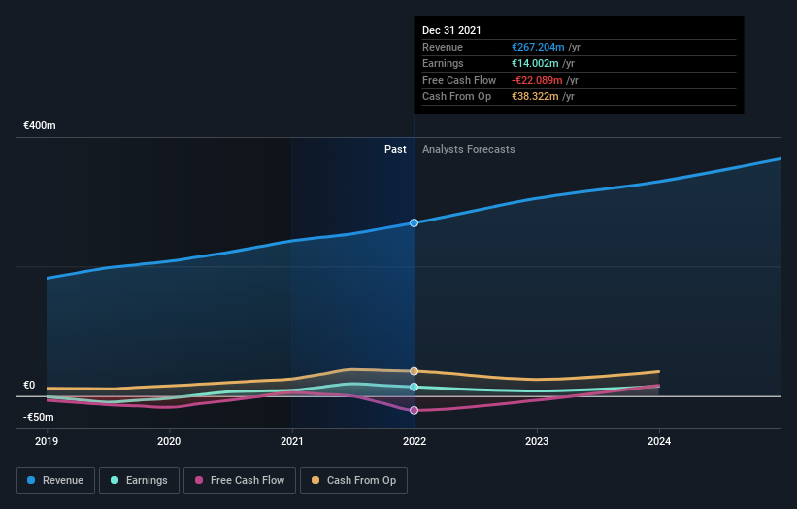Click the pink Free Cash Flow data point
797x509 pixels.
point(415,410)
